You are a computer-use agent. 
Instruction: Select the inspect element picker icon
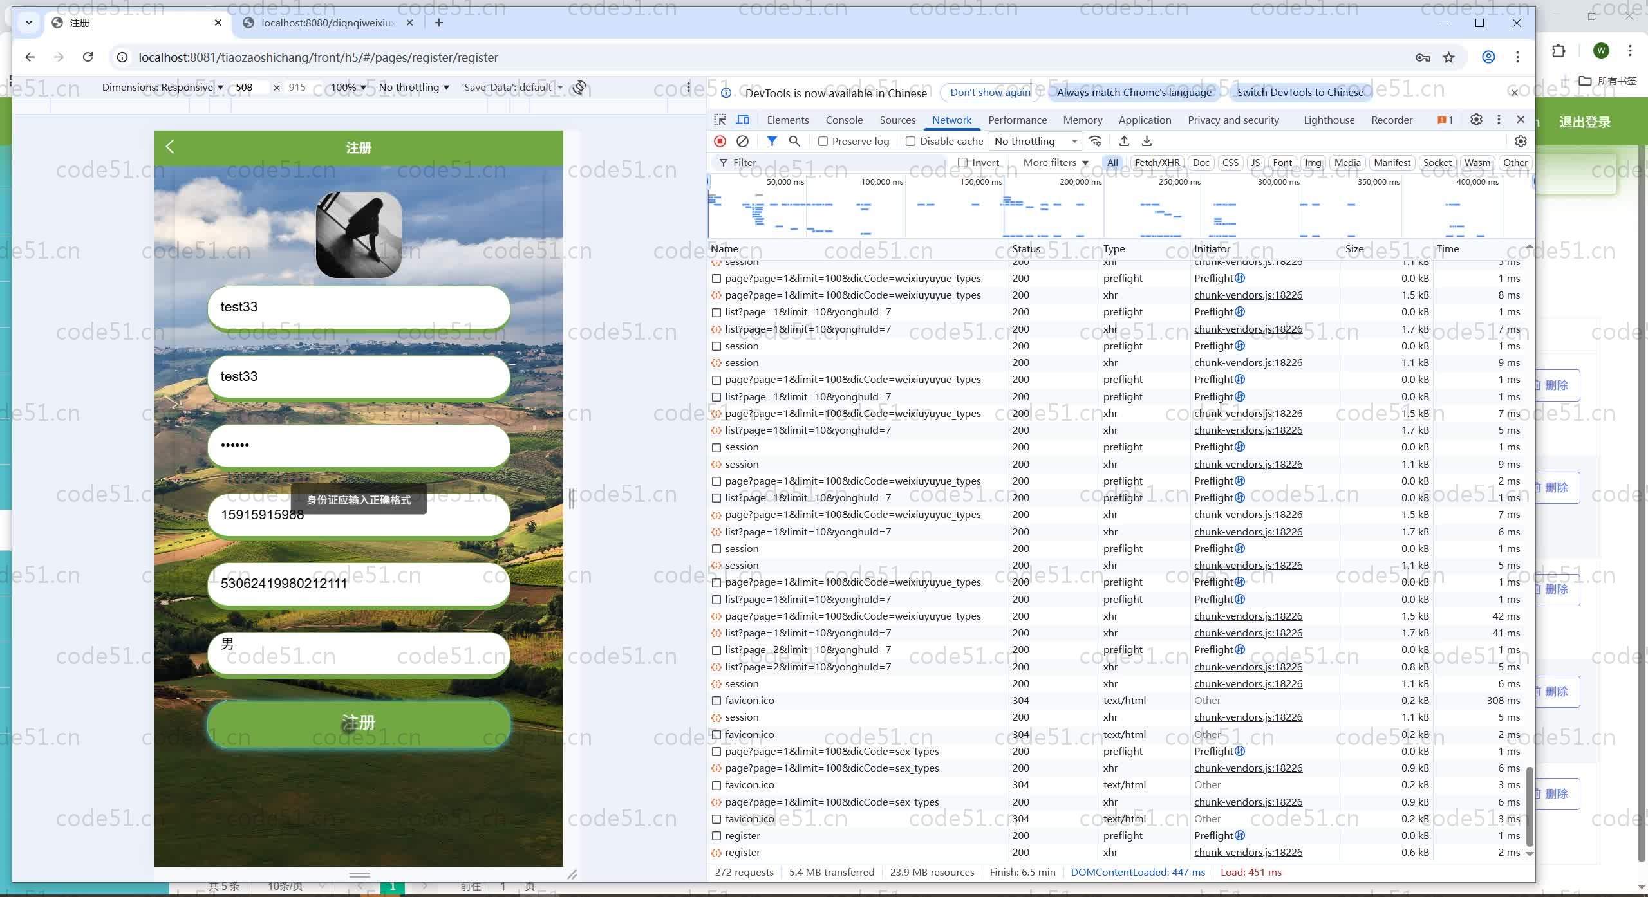click(x=720, y=120)
